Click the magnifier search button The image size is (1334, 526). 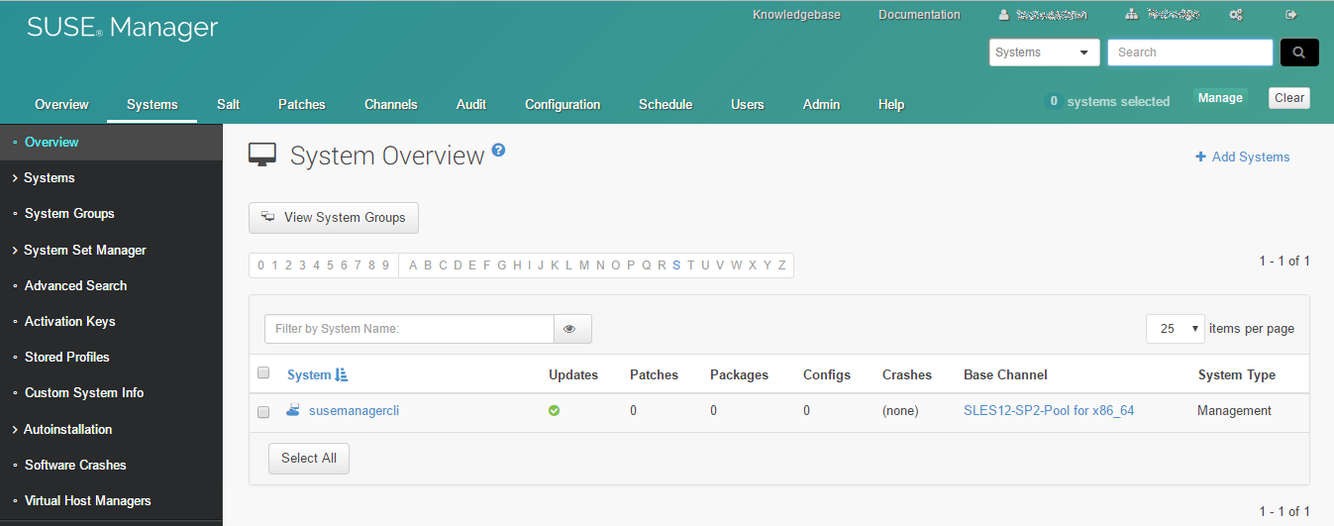1298,53
